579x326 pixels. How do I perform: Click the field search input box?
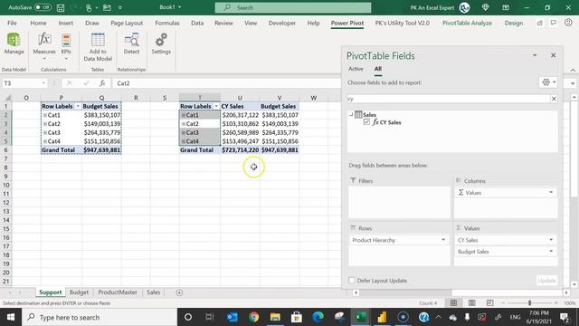(449, 99)
